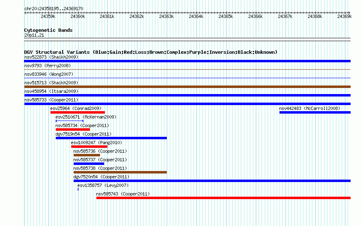Open the nsv515713 (Shaikh2009) entry

(51, 83)
